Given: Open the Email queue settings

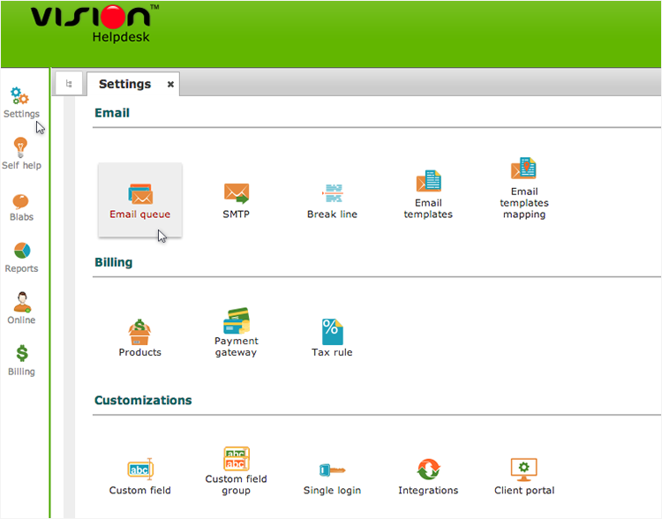Looking at the screenshot, I should [x=140, y=200].
